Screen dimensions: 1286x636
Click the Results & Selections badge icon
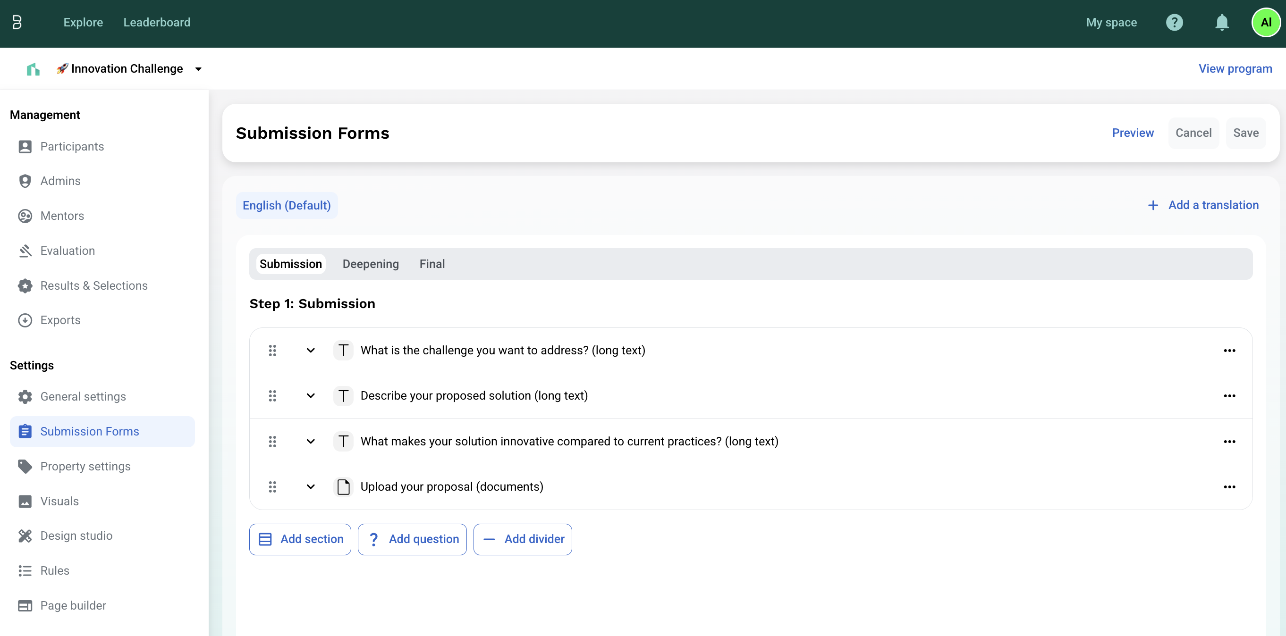(x=25, y=286)
